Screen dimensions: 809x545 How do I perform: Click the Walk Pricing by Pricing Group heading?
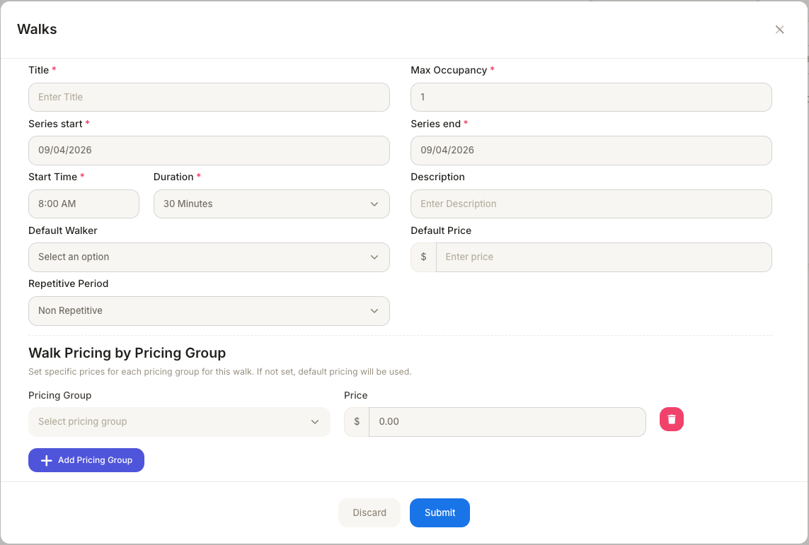point(127,353)
